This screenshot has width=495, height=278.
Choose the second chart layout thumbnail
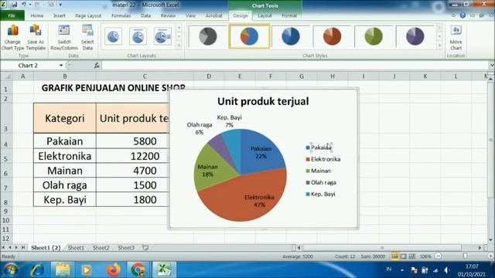pyautogui.click(x=138, y=36)
